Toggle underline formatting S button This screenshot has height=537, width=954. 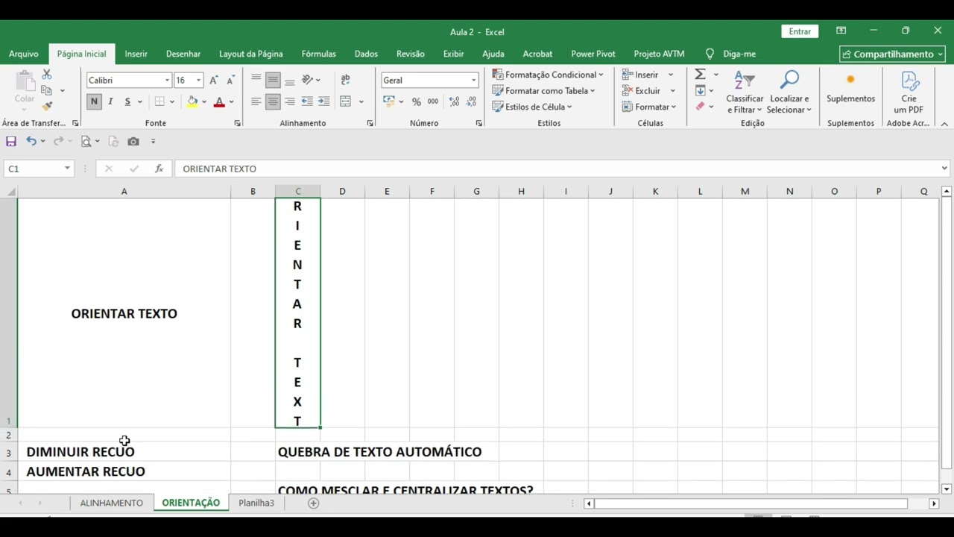tap(127, 101)
